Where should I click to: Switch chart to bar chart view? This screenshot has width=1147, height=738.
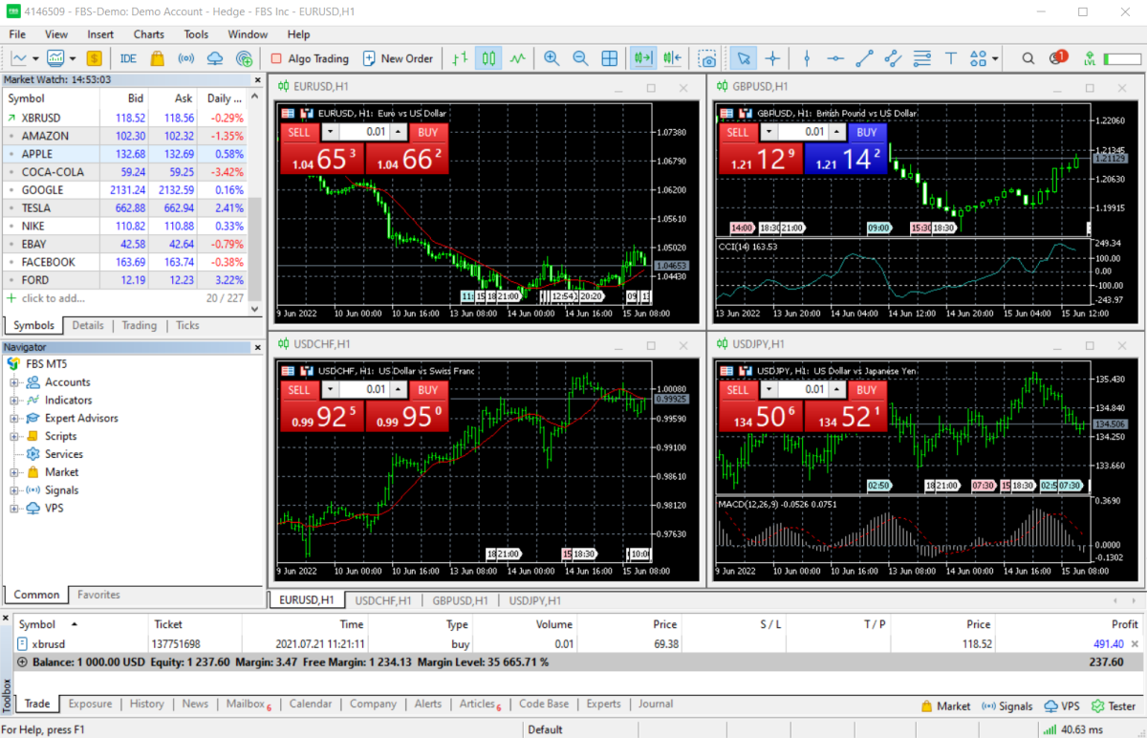point(460,58)
